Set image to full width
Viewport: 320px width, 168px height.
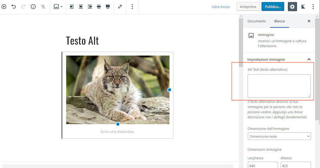coord(108,7)
